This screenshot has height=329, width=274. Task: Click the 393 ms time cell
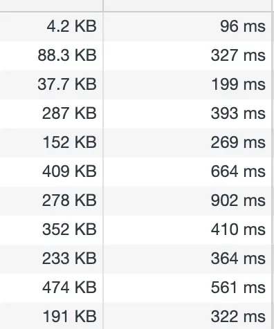tap(188, 114)
